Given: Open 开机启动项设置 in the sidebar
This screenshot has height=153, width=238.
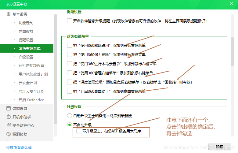Looking at the screenshot, I should (x=31, y=65).
